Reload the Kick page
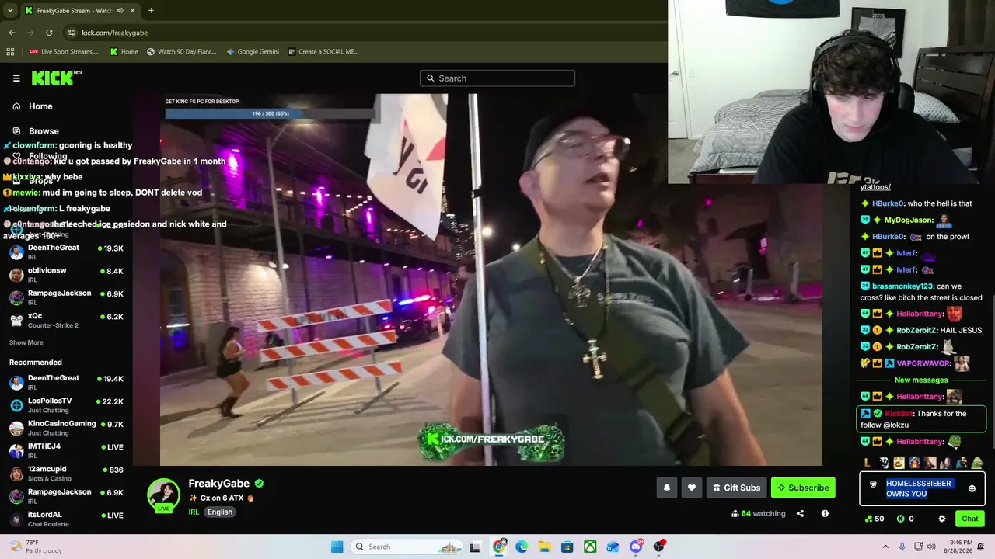995x559 pixels. tap(49, 33)
